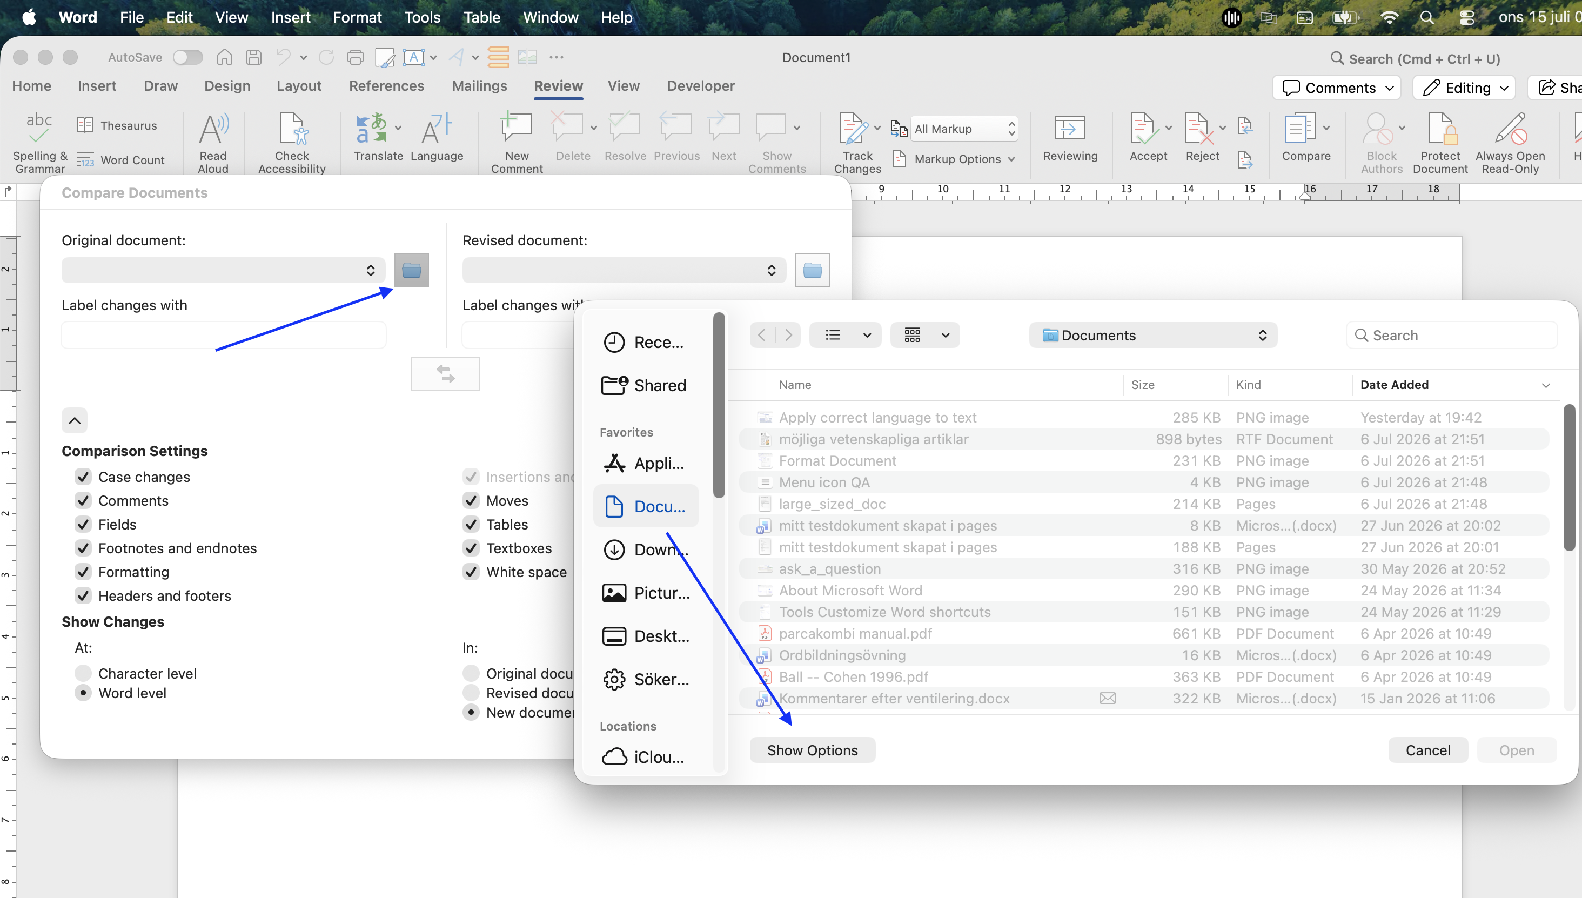Screen dimensions: 1582x898
Task: Select Word level radio button
Action: click(x=83, y=693)
